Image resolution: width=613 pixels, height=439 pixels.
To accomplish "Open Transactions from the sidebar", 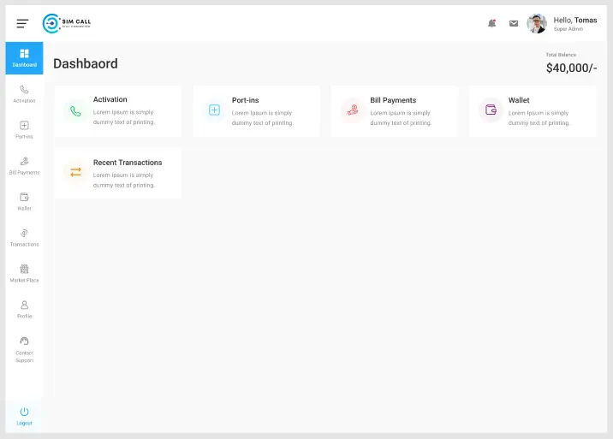I will pyautogui.click(x=24, y=238).
